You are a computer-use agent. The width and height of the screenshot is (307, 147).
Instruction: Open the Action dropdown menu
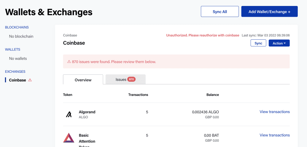click(x=279, y=43)
